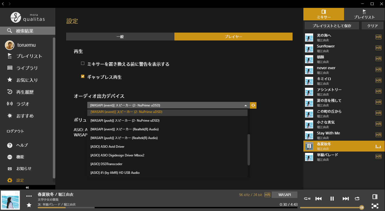Pause playback in player bar
This screenshot has width=385, height=211.
click(332, 199)
